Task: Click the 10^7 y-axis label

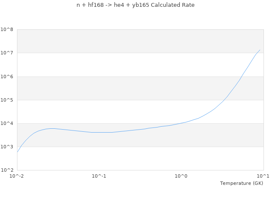Action: [7, 53]
